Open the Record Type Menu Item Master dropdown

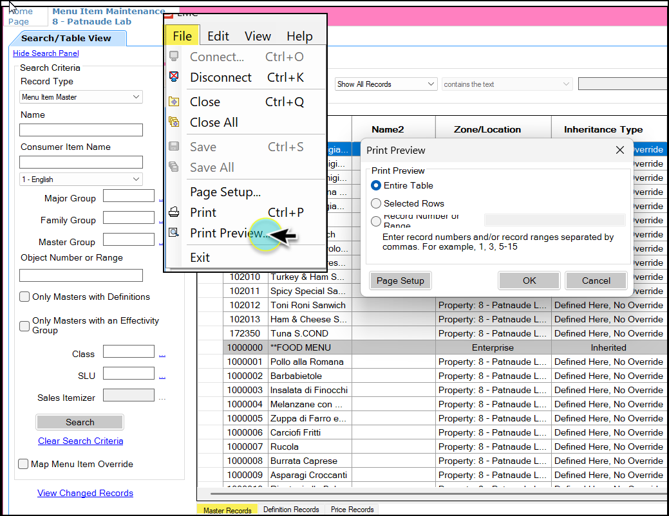[x=81, y=97]
